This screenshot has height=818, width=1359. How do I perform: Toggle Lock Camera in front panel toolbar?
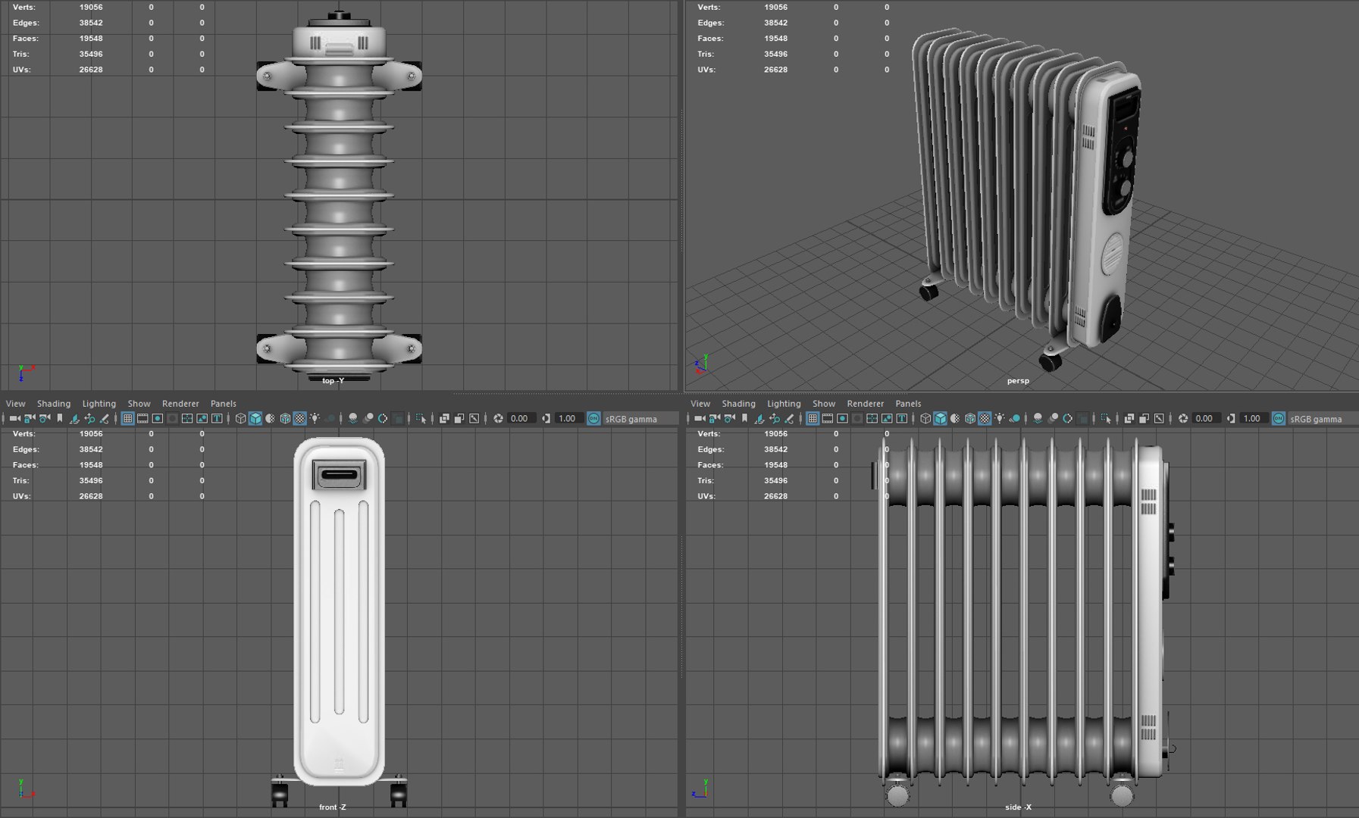pyautogui.click(x=30, y=418)
